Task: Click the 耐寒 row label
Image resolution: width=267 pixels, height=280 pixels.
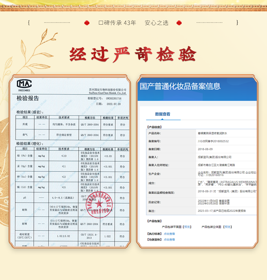Action: click(x=25, y=224)
